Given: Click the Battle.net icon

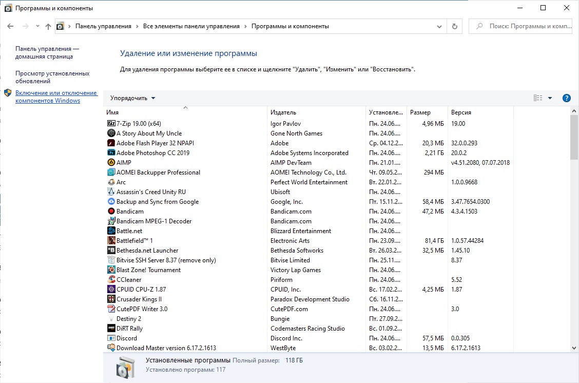Looking at the screenshot, I should click(111, 231).
